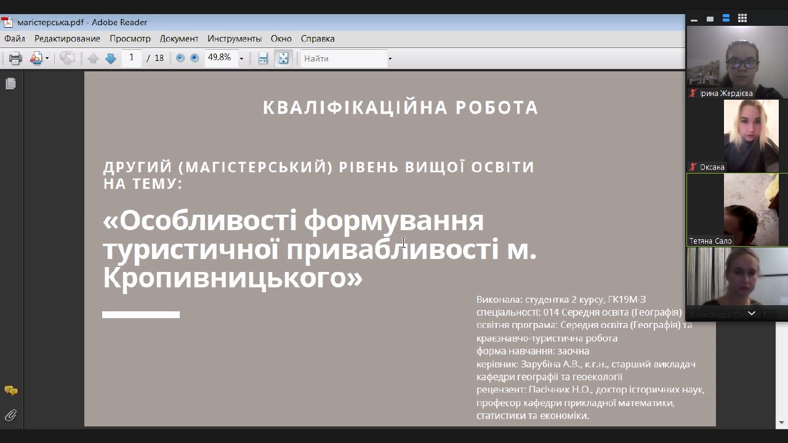Click the fit width scrolling icon
This screenshot has width=788, height=443.
click(x=263, y=58)
